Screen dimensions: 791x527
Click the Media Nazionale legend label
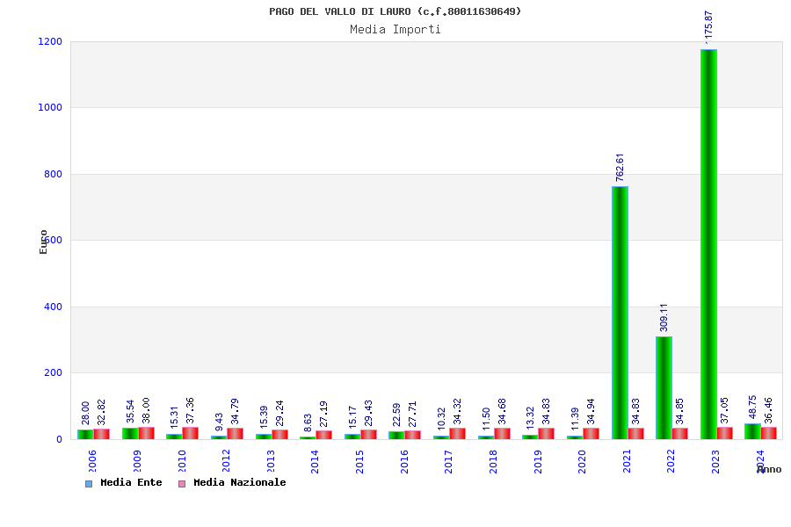(240, 482)
